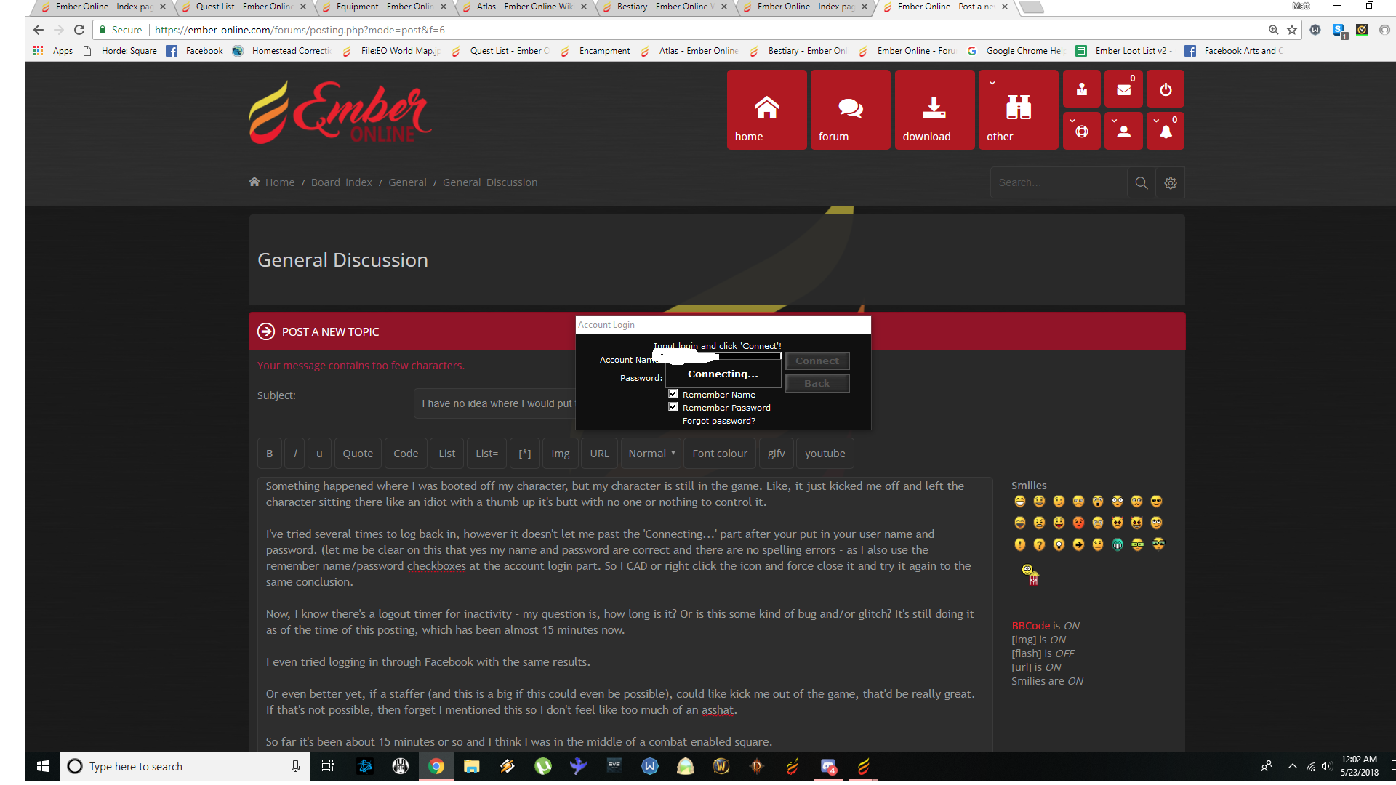Click the Forgot password? link

(x=718, y=421)
